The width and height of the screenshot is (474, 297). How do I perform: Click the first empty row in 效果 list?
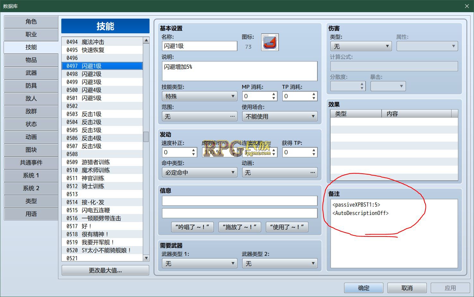[x=394, y=122]
